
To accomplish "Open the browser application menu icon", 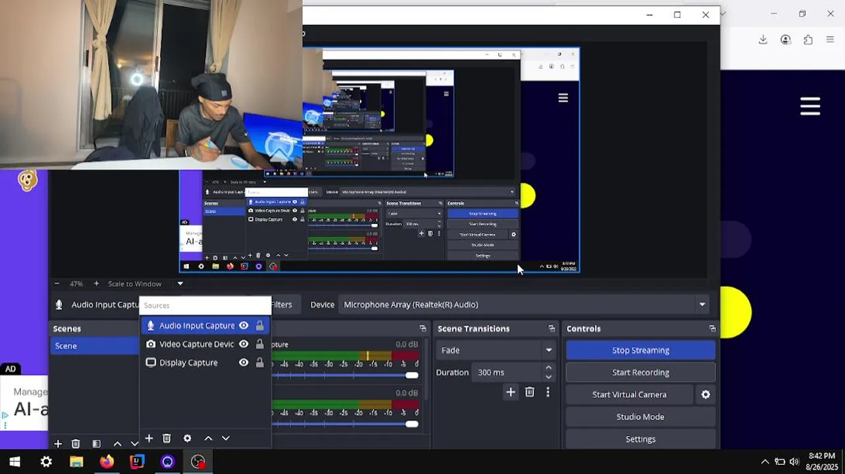I will 830,39.
